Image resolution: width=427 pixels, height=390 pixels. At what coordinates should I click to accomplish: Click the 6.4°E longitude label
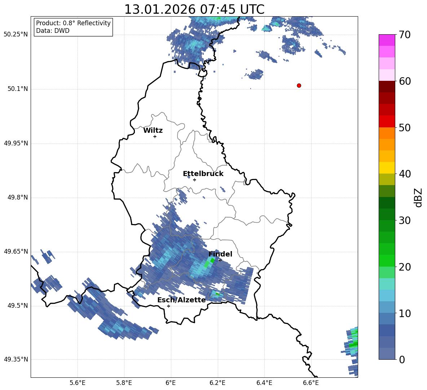point(264,383)
